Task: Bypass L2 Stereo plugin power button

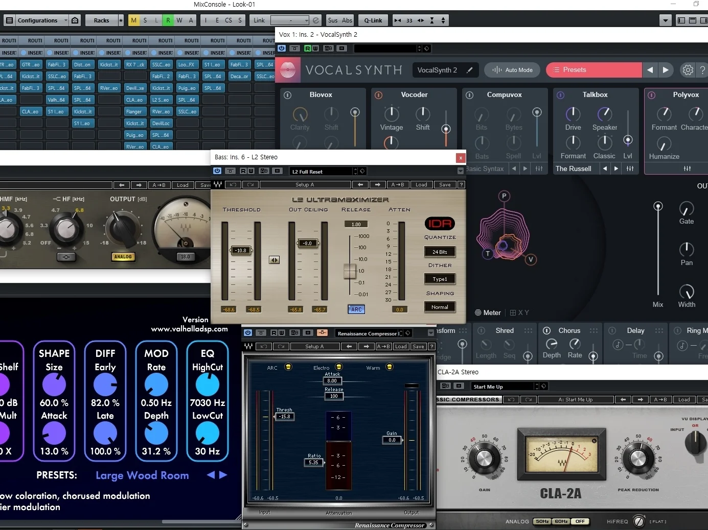Action: click(217, 171)
